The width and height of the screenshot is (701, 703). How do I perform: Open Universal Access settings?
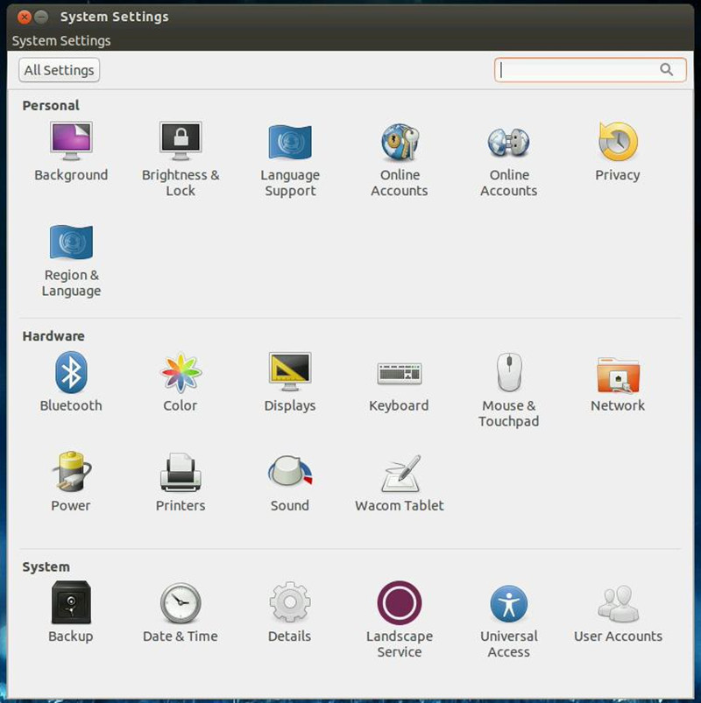click(508, 620)
